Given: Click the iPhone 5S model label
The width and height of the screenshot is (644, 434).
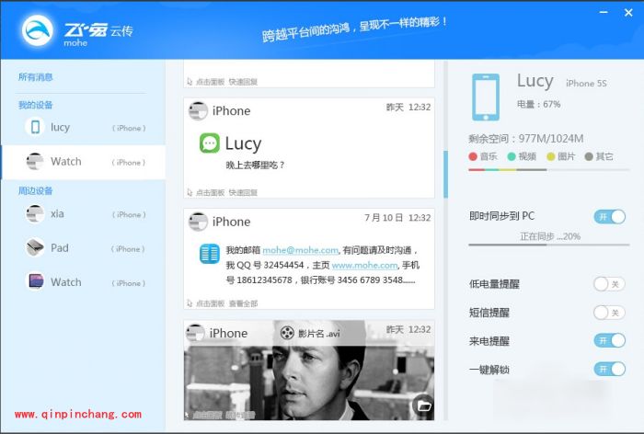Looking at the screenshot, I should point(586,84).
